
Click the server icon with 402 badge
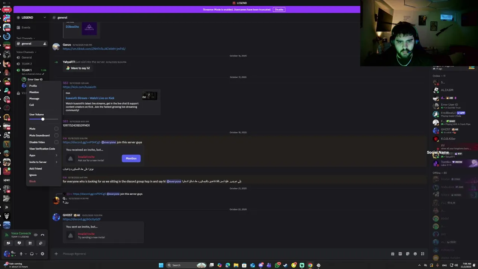(x=7, y=81)
